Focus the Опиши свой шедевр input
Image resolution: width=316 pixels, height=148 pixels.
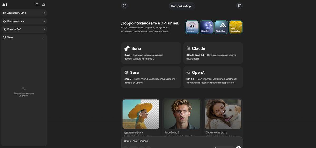[x=182, y=141]
